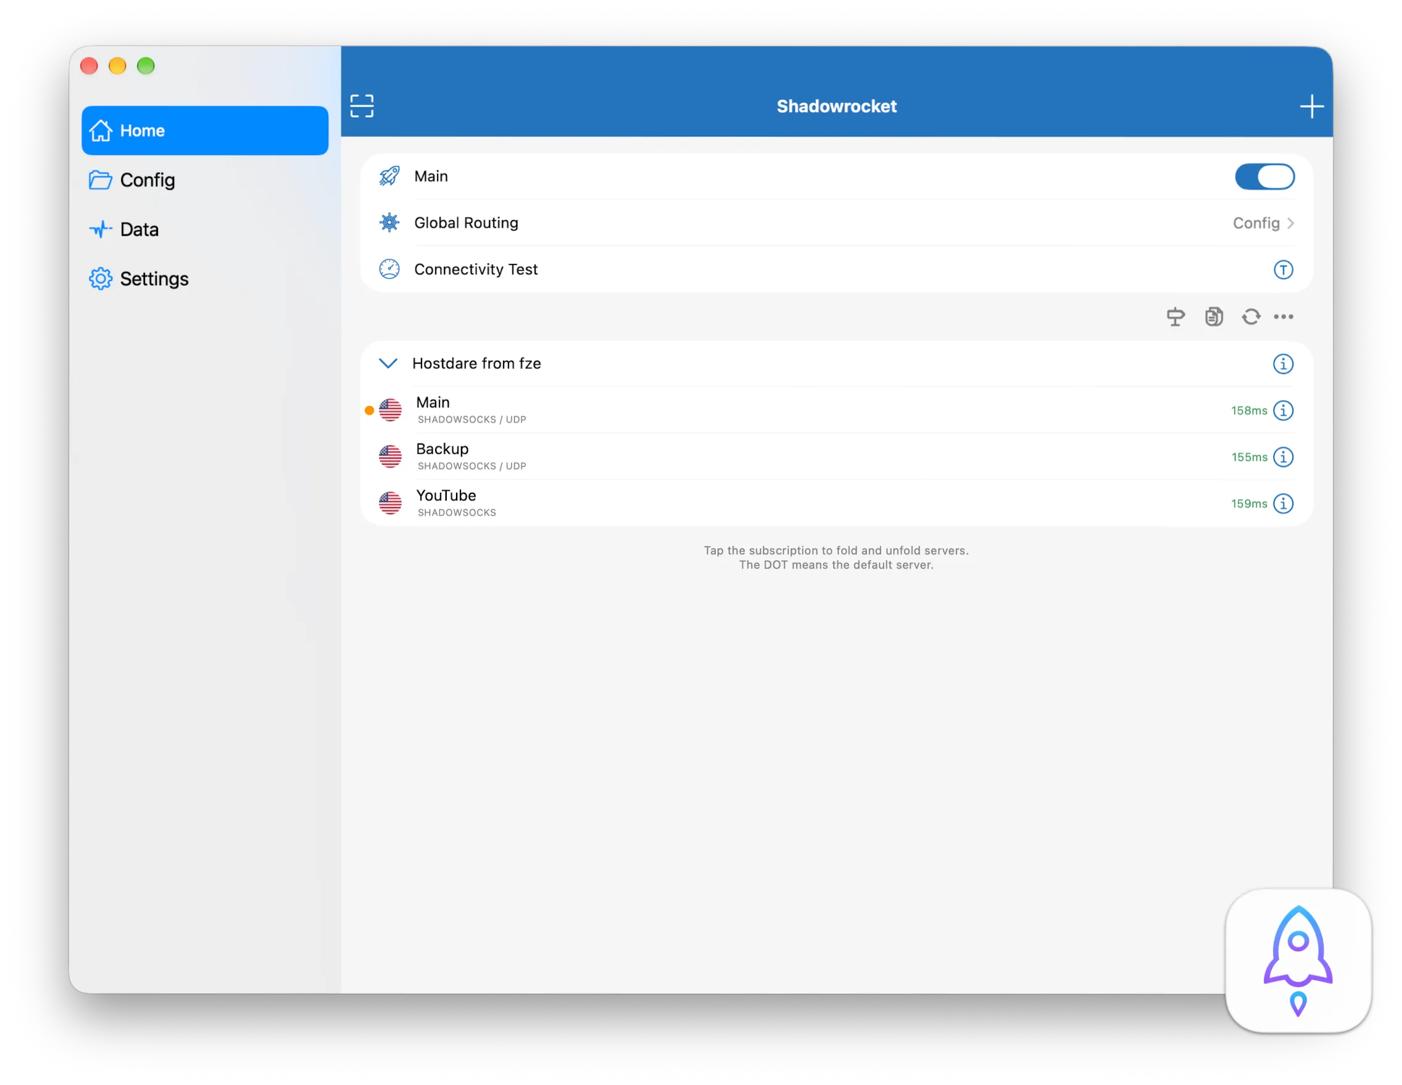Click the Shadowrocket app icon badge
The image size is (1402, 1085).
(1298, 960)
